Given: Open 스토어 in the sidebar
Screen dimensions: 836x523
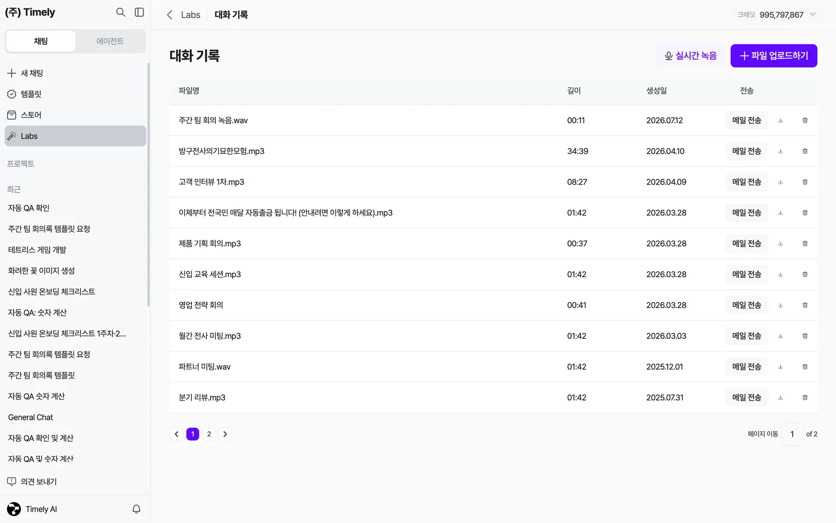Looking at the screenshot, I should click(75, 115).
